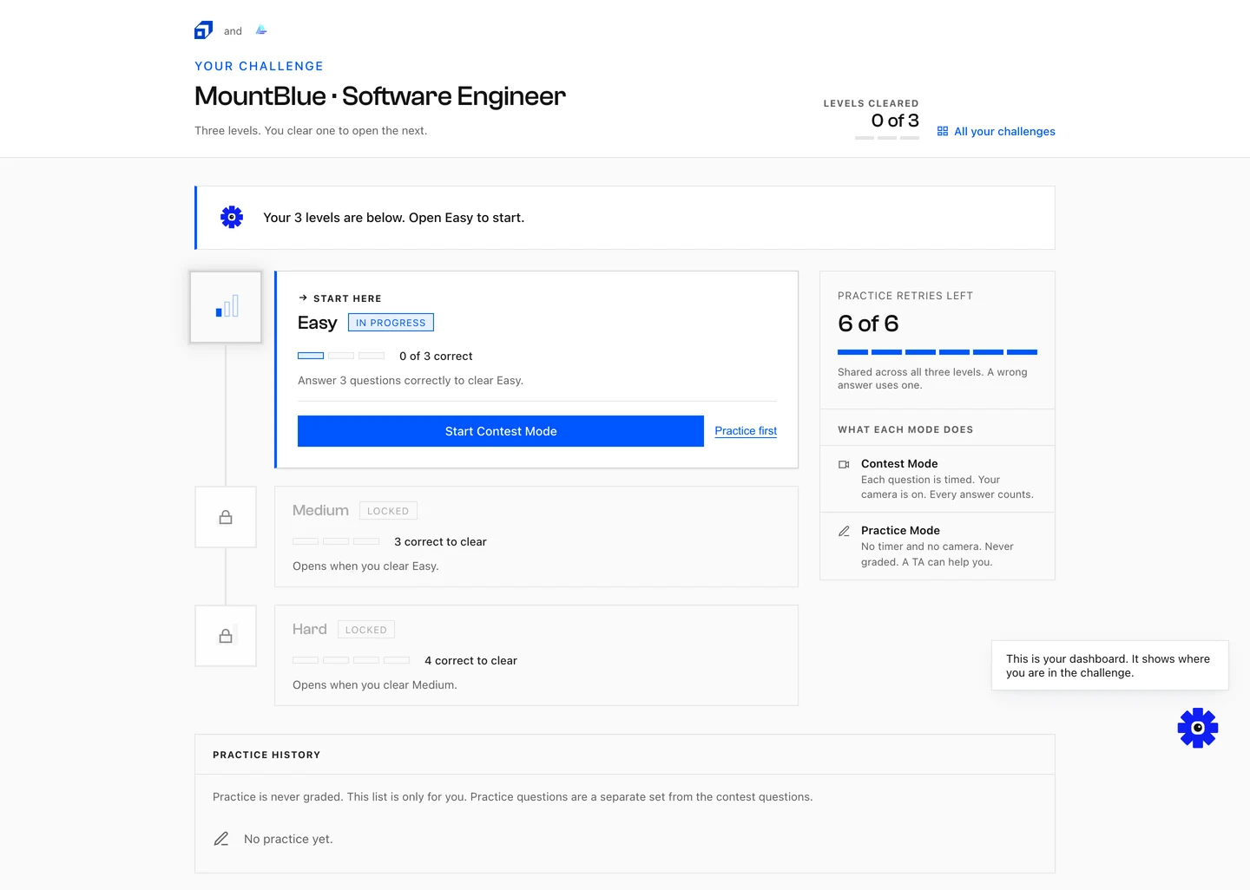1250x890 pixels.
Task: Click the "No practice yet." entry
Action: coord(288,839)
